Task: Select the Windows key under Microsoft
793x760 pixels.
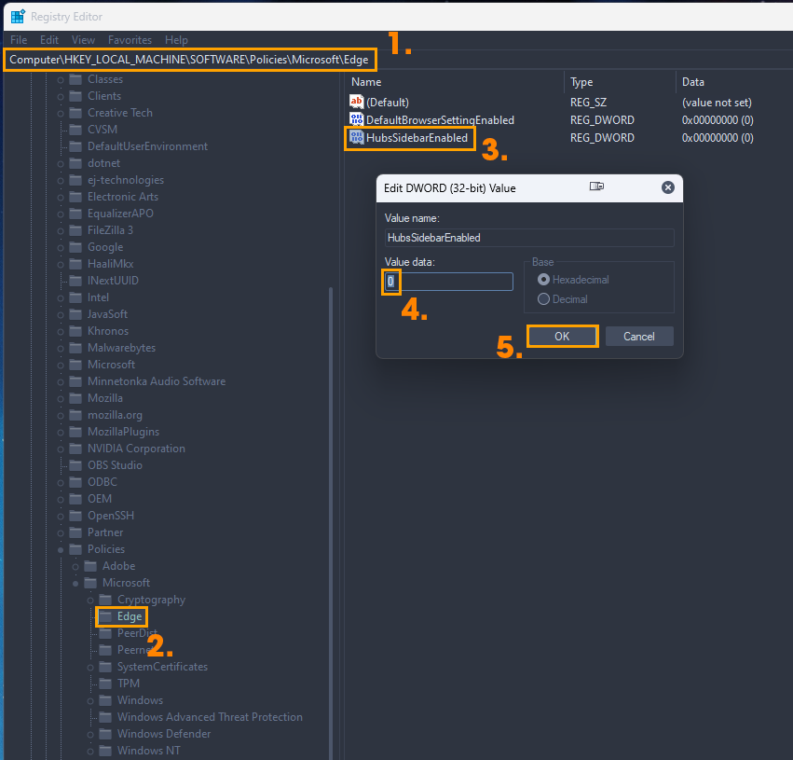Action: 140,699
